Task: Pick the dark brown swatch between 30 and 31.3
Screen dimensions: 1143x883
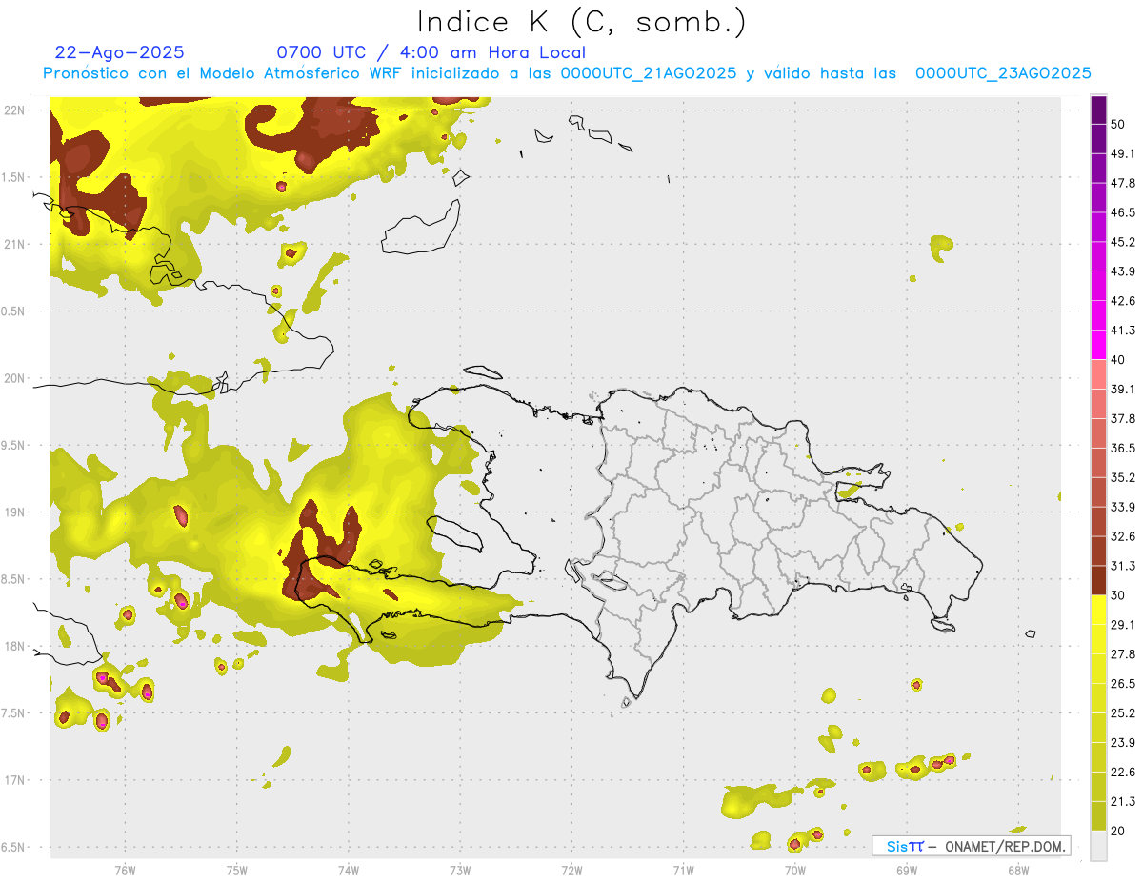Action: point(1098,580)
